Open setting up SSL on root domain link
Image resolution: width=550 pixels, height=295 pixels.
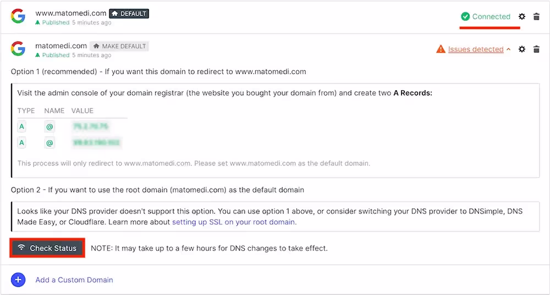click(233, 222)
